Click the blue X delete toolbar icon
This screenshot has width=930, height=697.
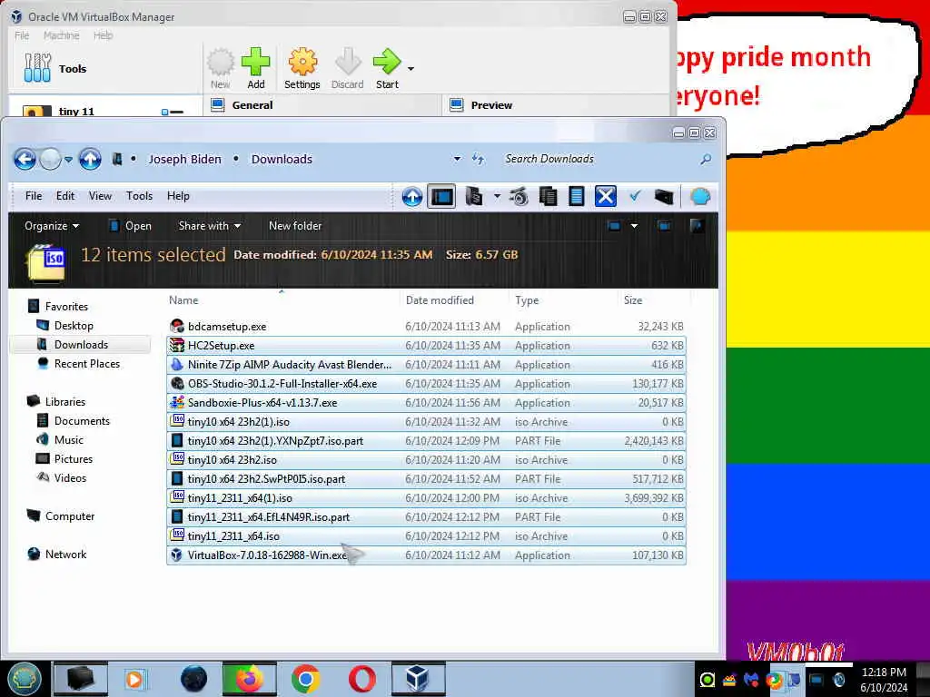click(606, 197)
